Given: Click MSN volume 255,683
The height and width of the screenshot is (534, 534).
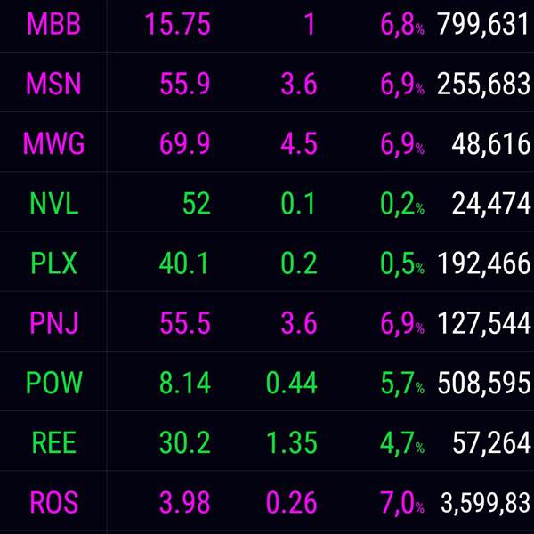Looking at the screenshot, I should pyautogui.click(x=483, y=85).
